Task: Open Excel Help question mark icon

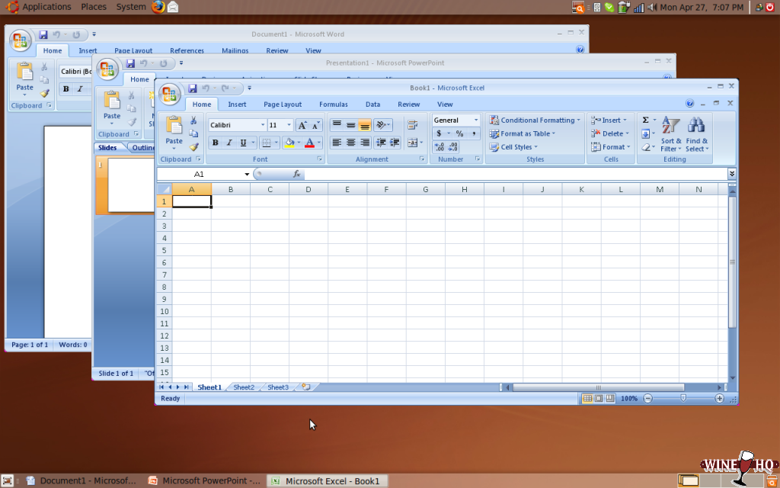Action: [689, 104]
